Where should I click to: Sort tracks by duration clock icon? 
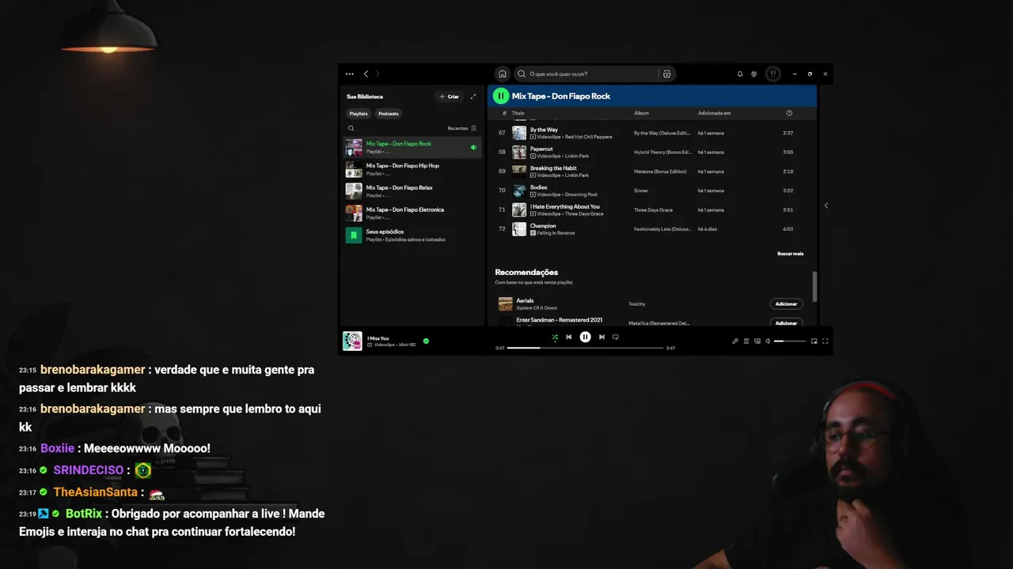(x=789, y=113)
